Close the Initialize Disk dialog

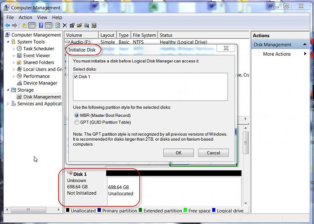(226, 48)
